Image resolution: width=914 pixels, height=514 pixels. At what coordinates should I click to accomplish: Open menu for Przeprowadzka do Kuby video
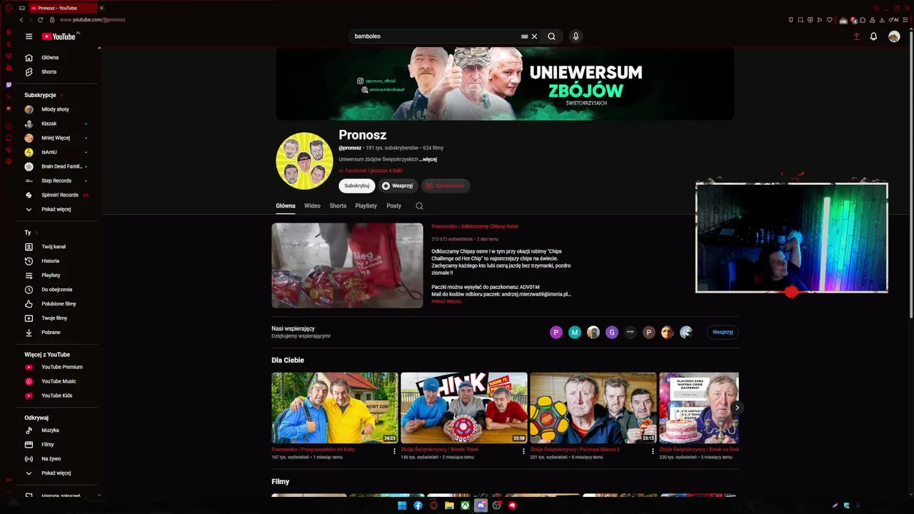pos(394,451)
